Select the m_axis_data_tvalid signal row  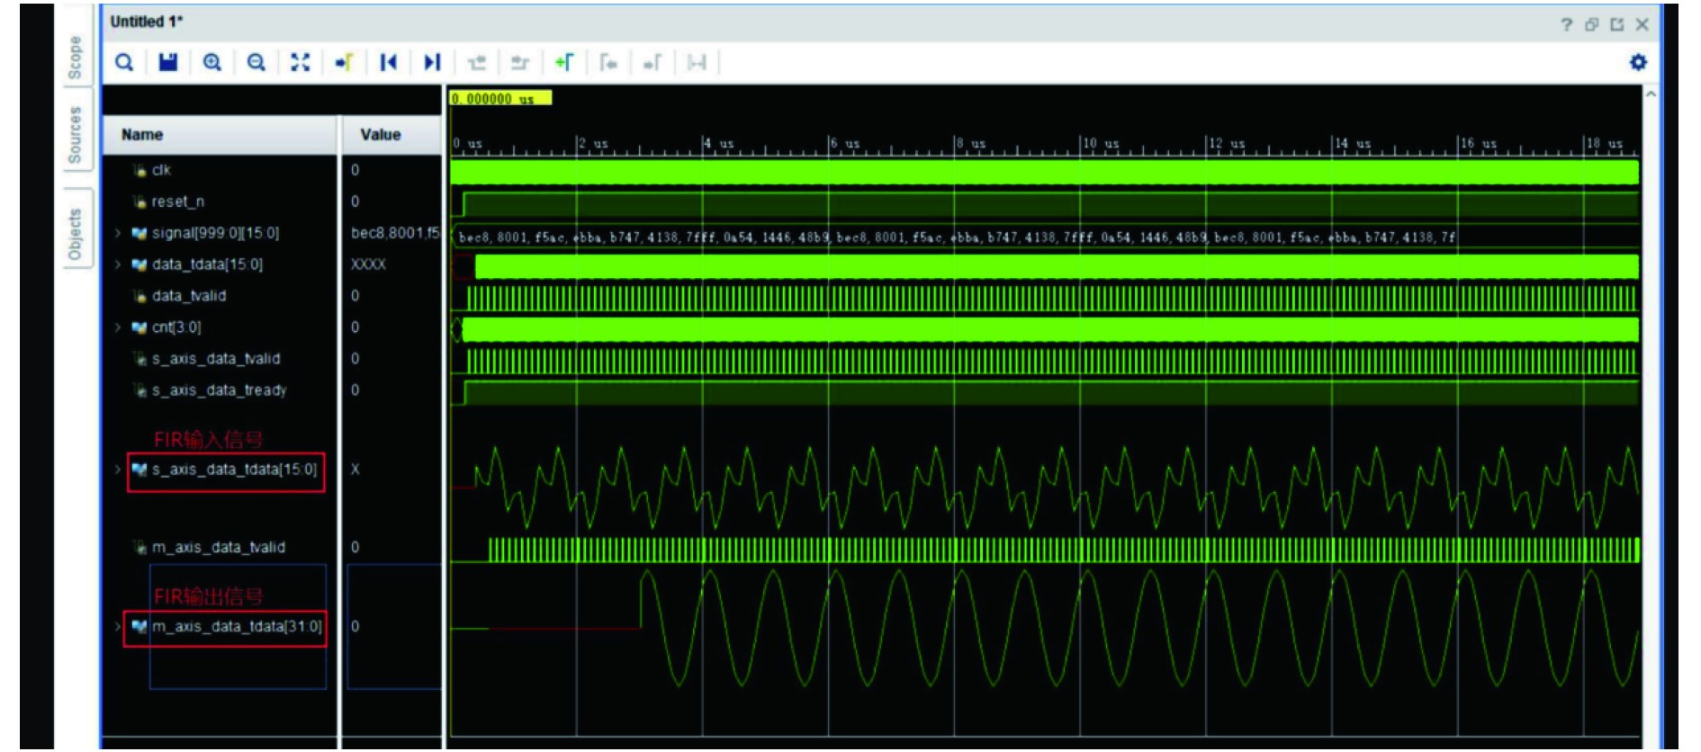(218, 547)
